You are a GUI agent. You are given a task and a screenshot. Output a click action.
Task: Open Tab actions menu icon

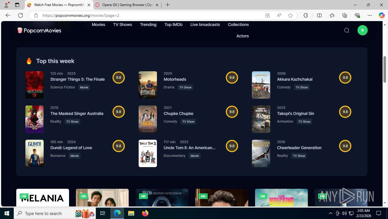[17, 5]
